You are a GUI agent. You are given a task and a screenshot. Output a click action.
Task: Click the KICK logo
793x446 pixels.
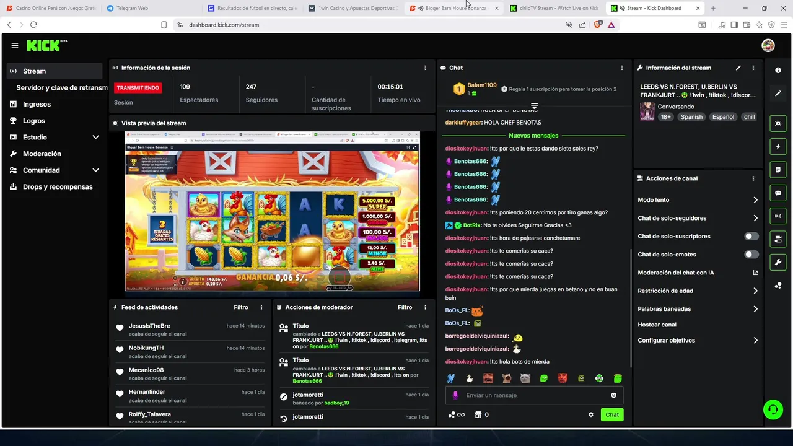[46, 45]
